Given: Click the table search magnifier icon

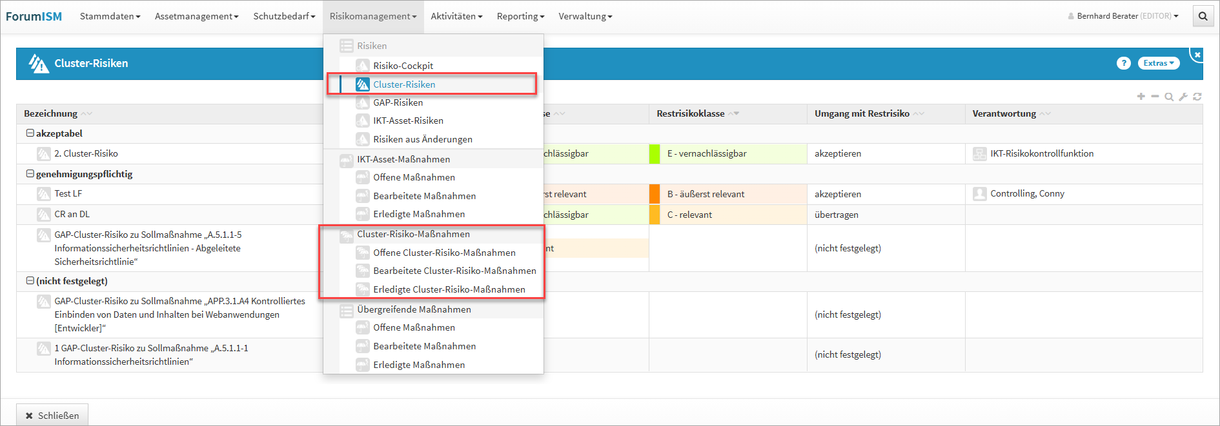Looking at the screenshot, I should [1169, 97].
